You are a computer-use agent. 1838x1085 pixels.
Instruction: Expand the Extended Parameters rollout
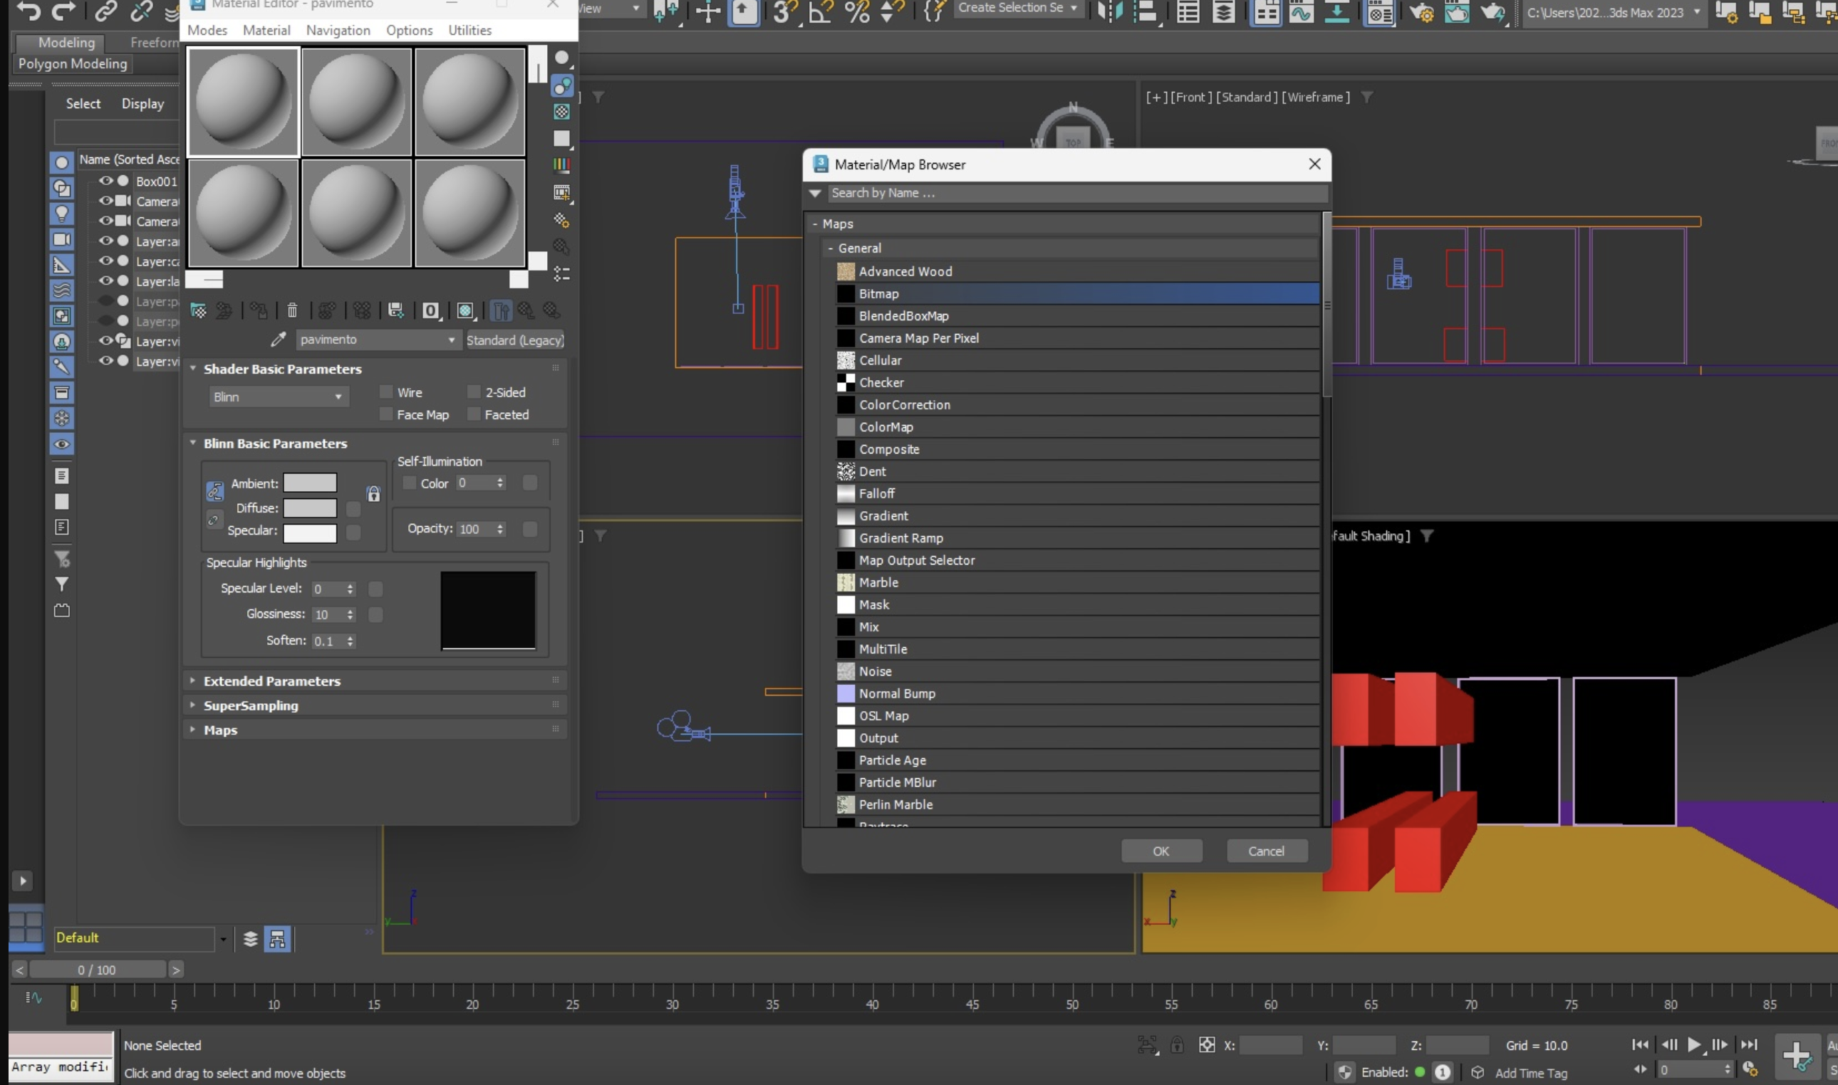coord(271,681)
